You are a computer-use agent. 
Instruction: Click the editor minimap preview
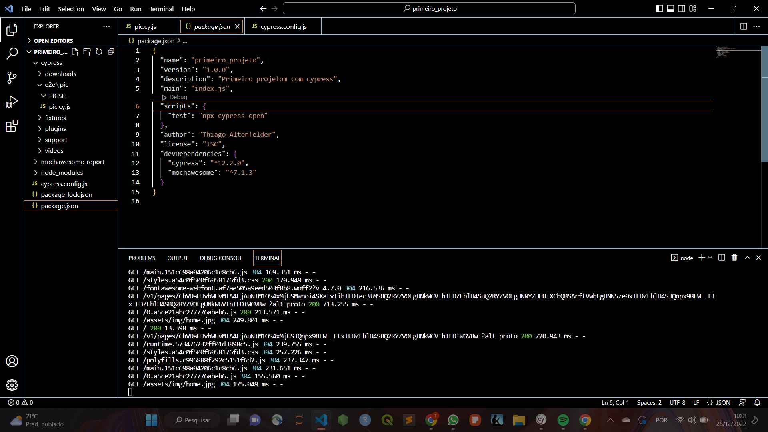coord(738,52)
